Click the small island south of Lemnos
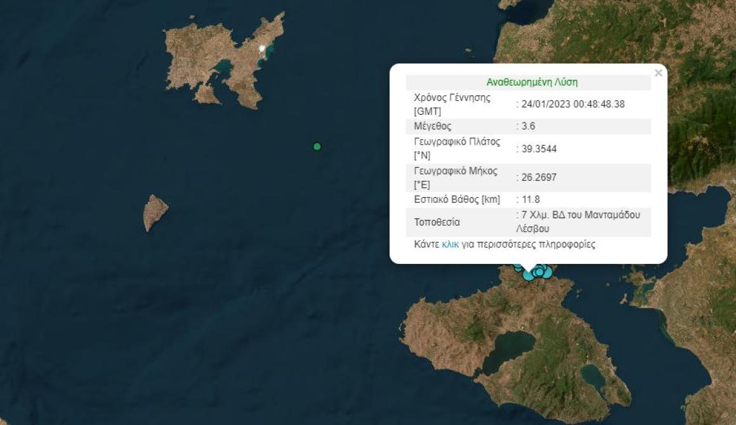This screenshot has width=736, height=425. 155,213
